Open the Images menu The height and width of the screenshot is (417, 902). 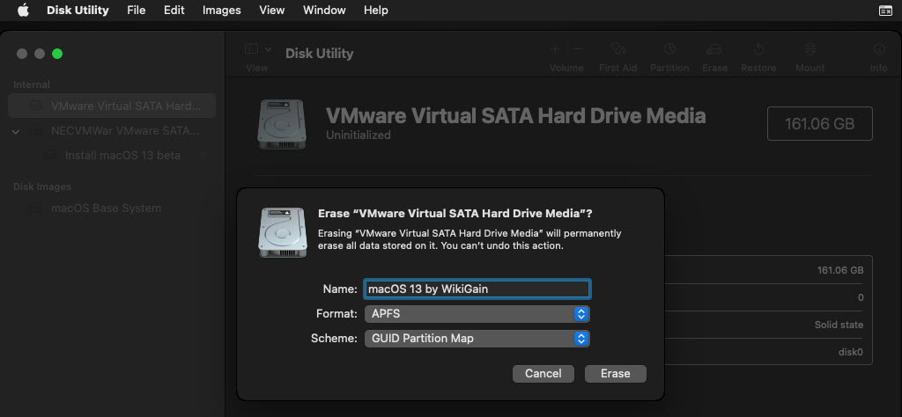[x=221, y=11]
